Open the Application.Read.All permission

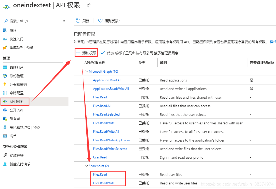[x=107, y=80]
